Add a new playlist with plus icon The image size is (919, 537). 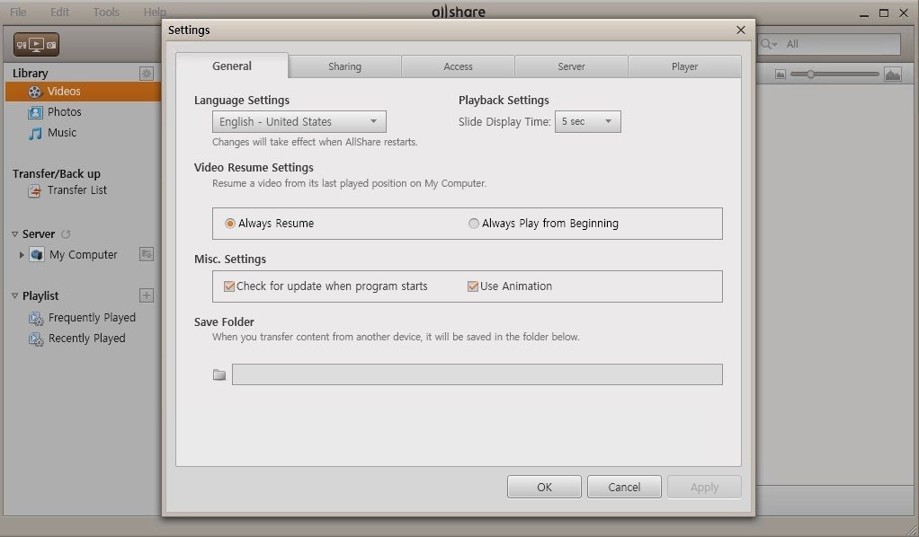(146, 295)
